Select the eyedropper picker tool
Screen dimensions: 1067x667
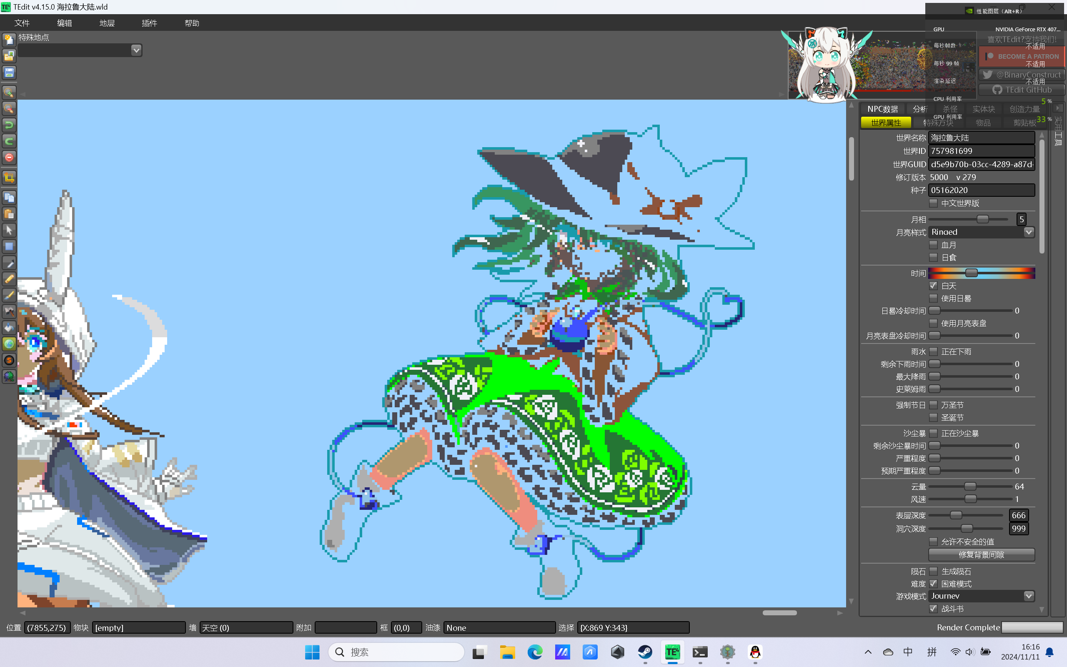point(9,263)
